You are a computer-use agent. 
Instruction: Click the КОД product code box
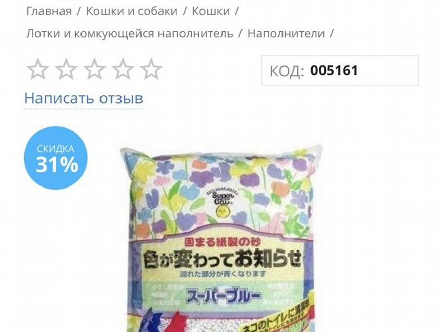[340, 71]
